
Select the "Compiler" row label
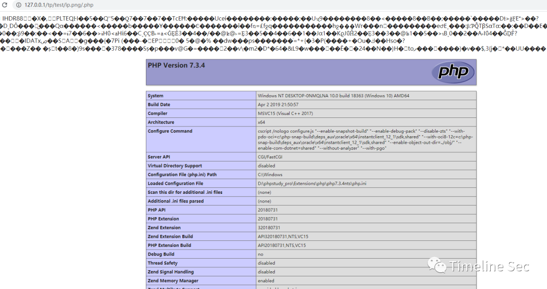(158, 113)
